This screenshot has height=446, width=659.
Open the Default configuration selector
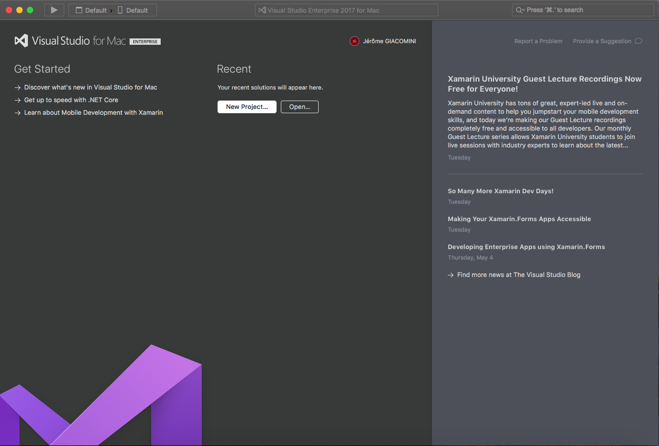[x=91, y=10]
